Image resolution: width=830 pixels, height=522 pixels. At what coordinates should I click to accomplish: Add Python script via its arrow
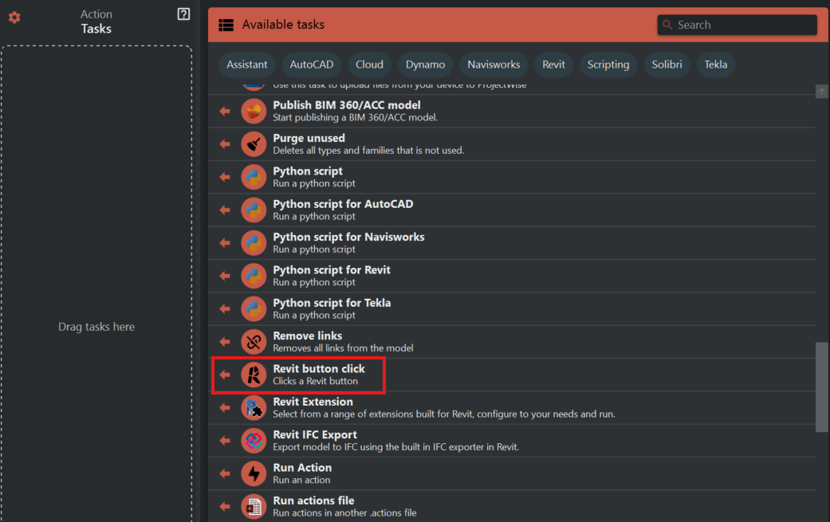pos(225,177)
